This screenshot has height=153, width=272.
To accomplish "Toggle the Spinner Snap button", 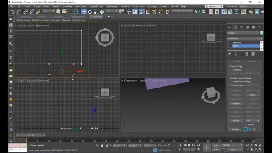I will point(161,12).
